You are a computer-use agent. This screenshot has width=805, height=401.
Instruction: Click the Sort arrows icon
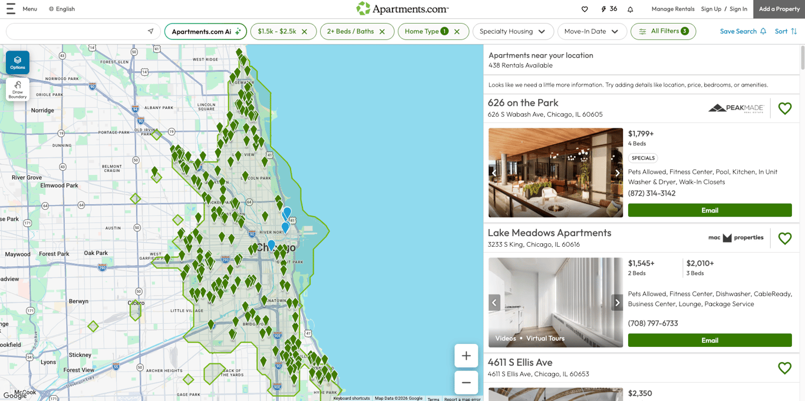[794, 32]
